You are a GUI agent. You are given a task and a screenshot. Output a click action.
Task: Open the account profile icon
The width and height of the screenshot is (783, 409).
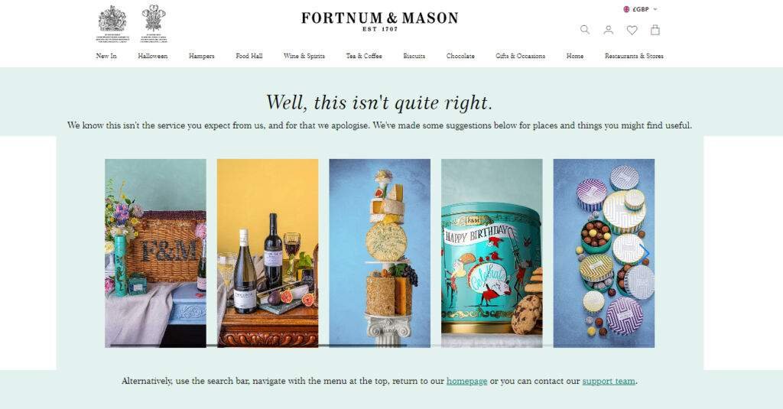pos(608,30)
